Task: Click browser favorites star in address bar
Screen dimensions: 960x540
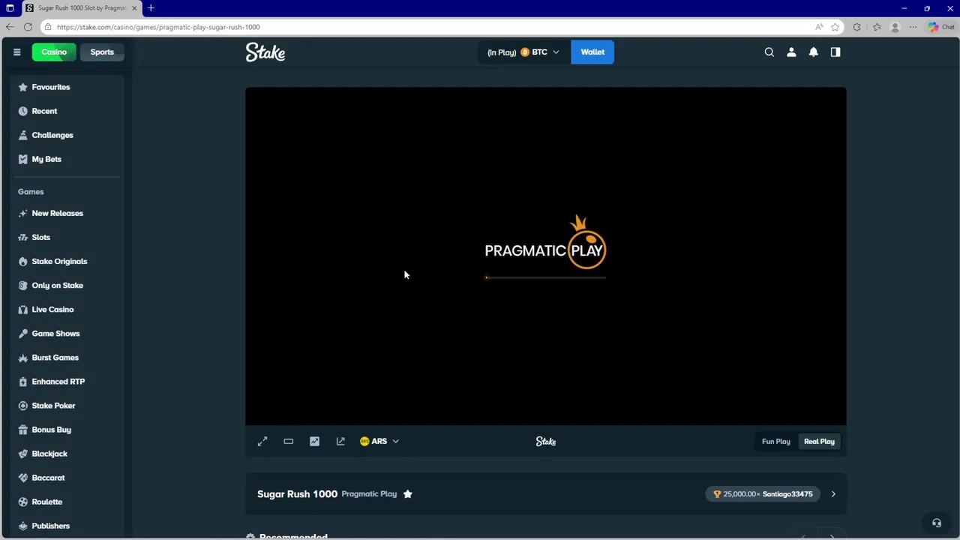Action: 835,27
